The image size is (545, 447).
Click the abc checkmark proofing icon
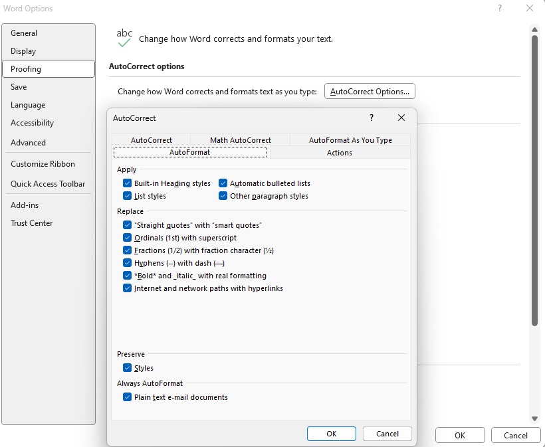tap(124, 38)
